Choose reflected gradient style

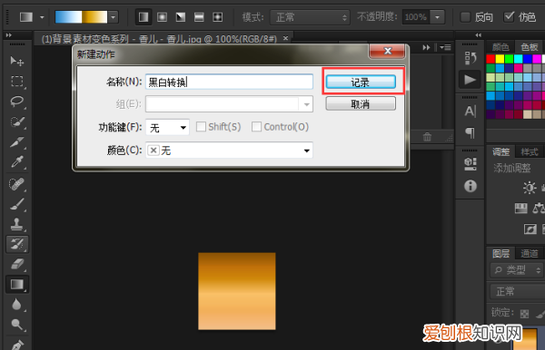click(199, 16)
